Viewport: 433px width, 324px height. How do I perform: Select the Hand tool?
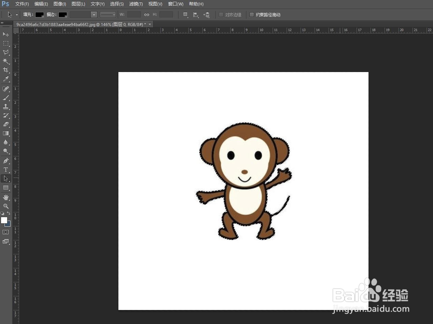pyautogui.click(x=6, y=197)
